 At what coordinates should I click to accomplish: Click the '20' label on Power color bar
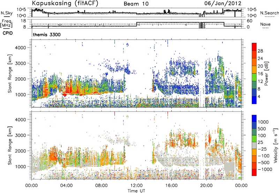(260, 66)
